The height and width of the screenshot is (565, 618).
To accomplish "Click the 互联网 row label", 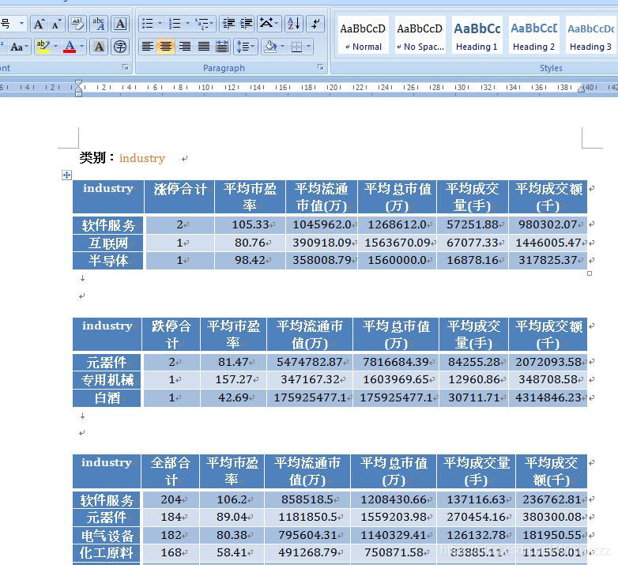I will tap(108, 243).
